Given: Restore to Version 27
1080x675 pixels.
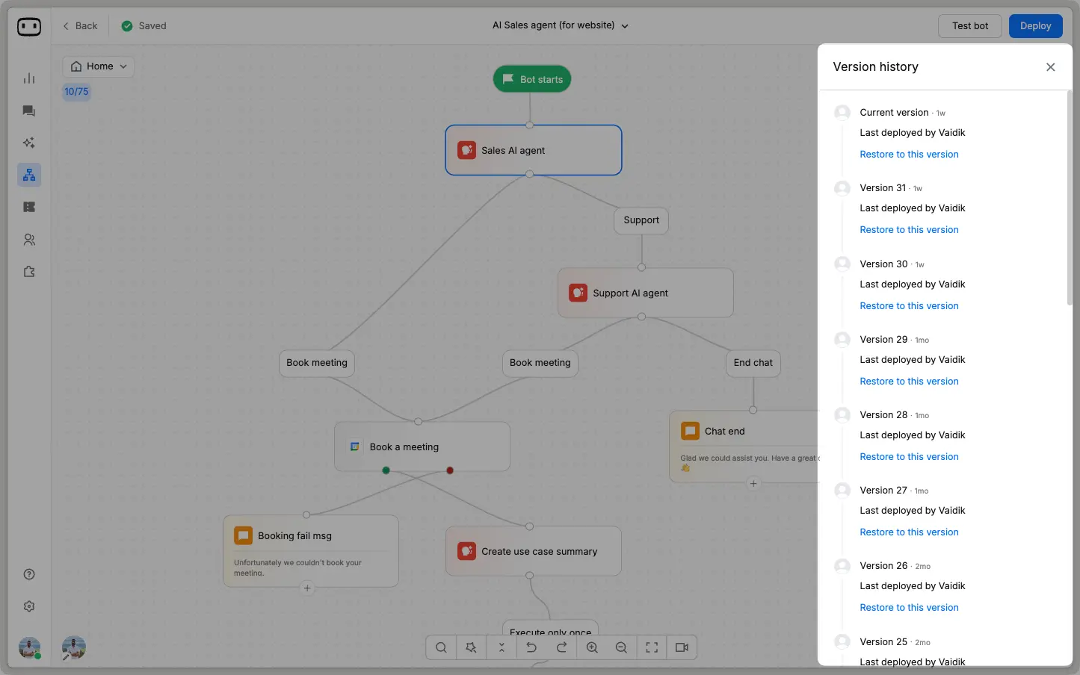Looking at the screenshot, I should pyautogui.click(x=909, y=532).
